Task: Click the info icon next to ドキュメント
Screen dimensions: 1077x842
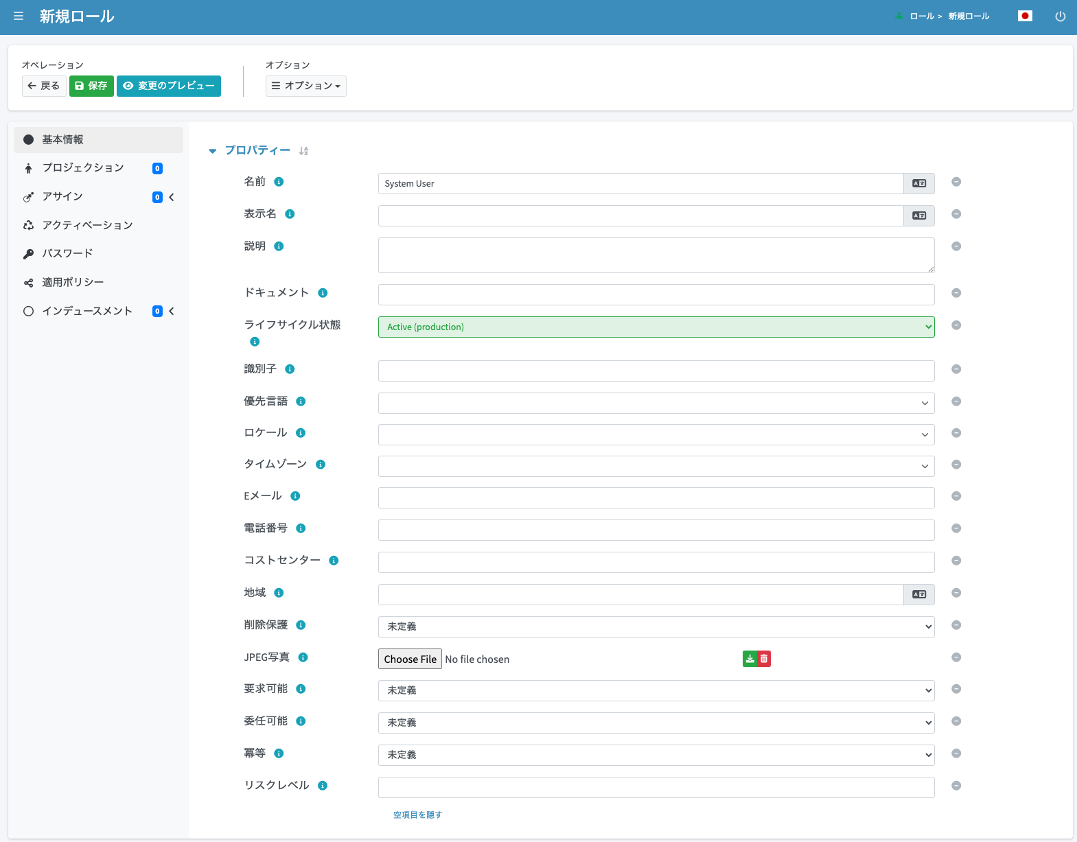Action: click(x=323, y=293)
